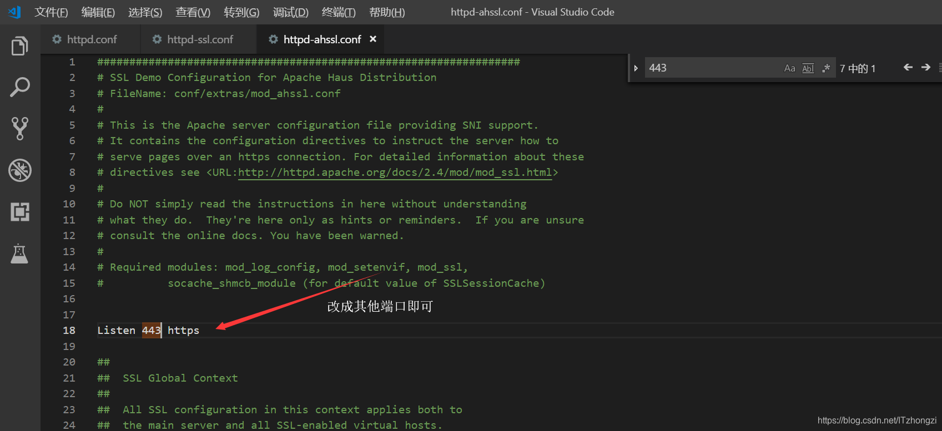The height and width of the screenshot is (431, 942).
Task: Click 'This is the Apache server' comment
Action: tap(318, 125)
